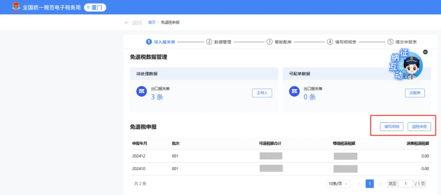
Task: Focus the 跳至 page number field
Action: 405,184
